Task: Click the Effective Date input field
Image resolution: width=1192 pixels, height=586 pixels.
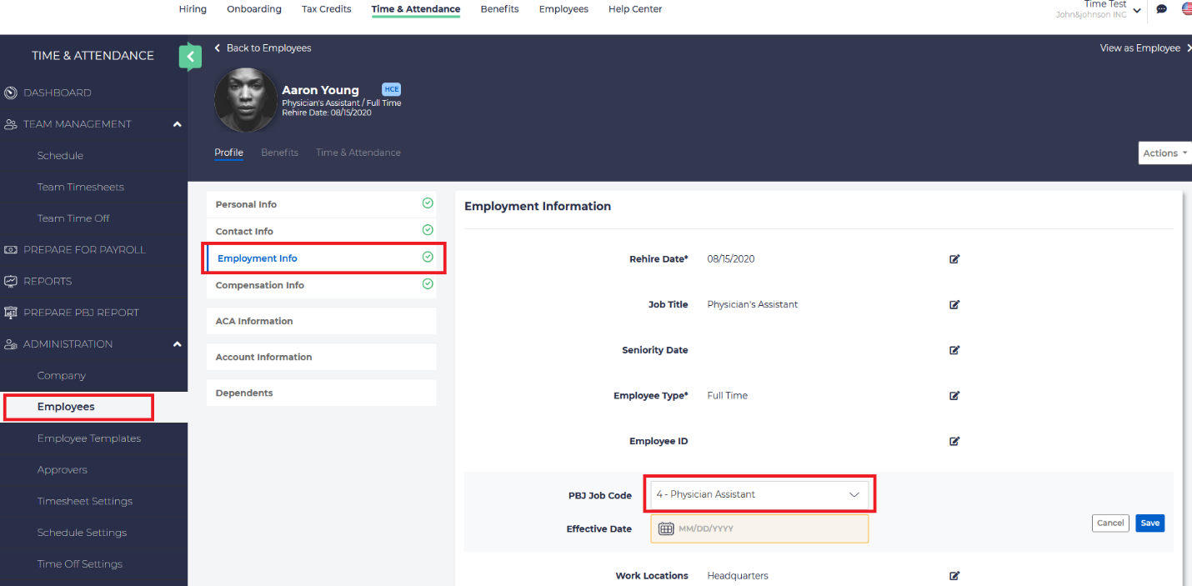Action: click(767, 529)
